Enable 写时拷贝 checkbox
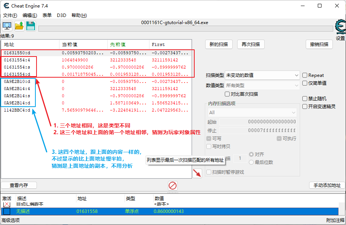 coord(209,146)
